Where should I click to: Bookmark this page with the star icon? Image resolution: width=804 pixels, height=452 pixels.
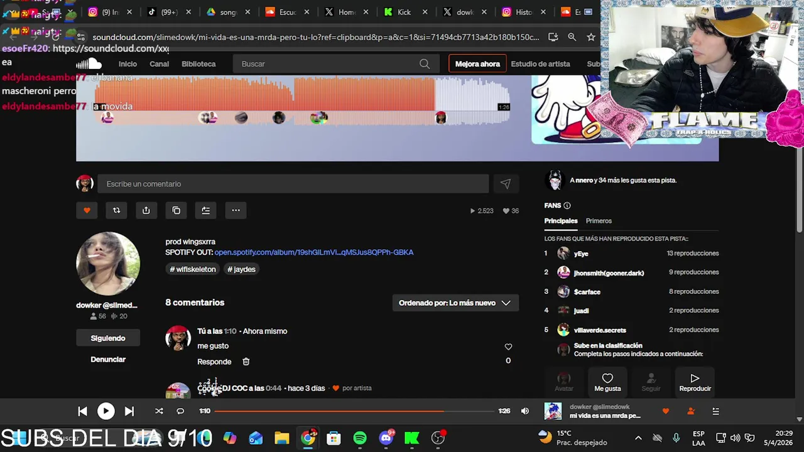591,37
